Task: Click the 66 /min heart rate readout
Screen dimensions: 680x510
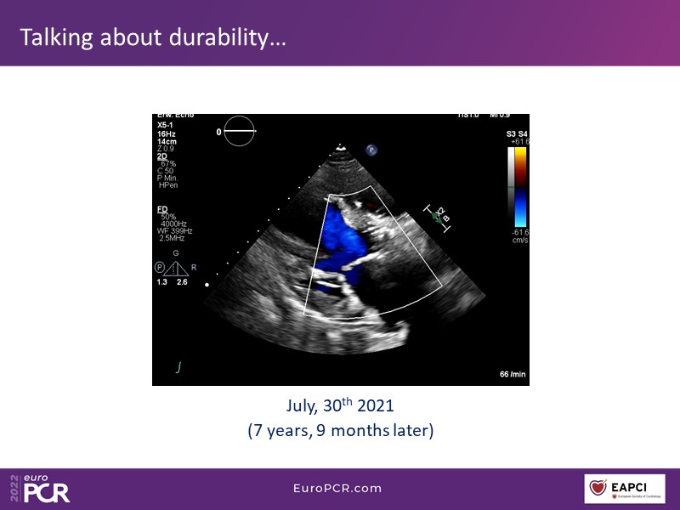Action: [x=511, y=374]
